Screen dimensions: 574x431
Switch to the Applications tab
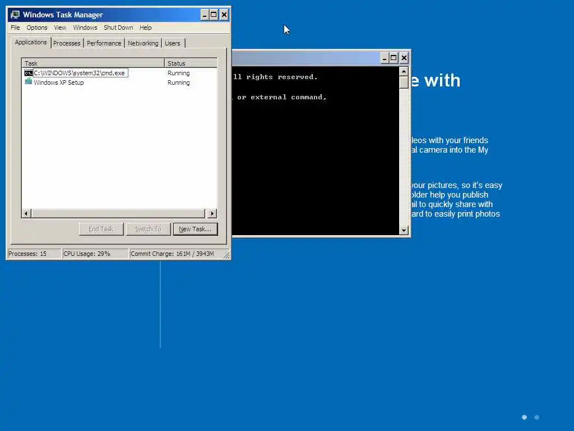[x=31, y=42]
